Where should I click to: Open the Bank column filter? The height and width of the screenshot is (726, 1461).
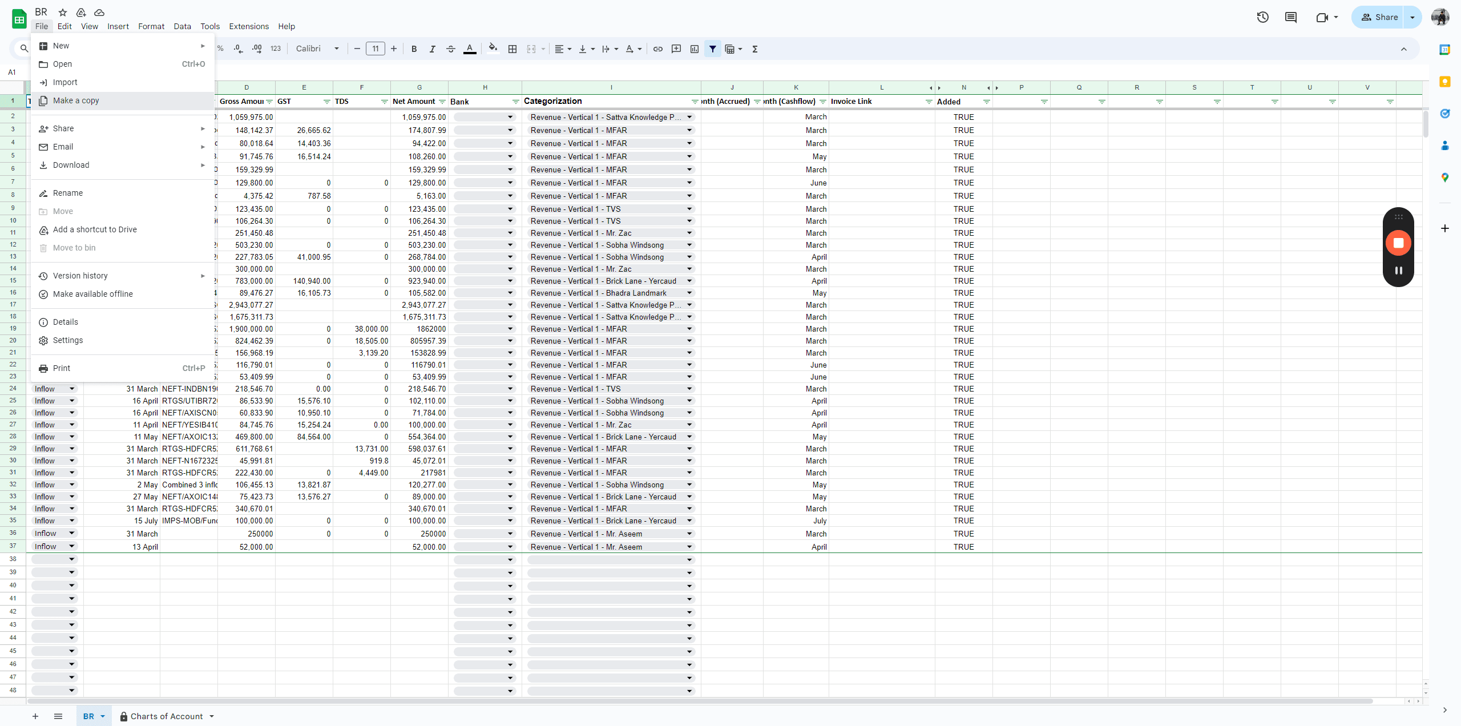tap(515, 102)
